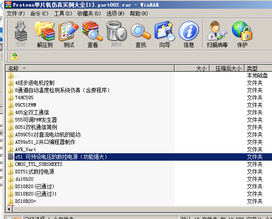The width and height of the screenshot is (272, 219).
Task: Open the Favorites (收藏夹) menu
Action: [x=89, y=13]
